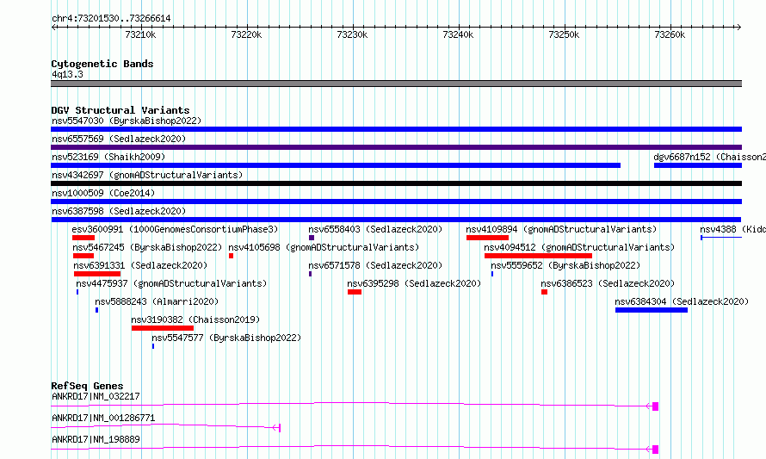Open nsv6558403 (Sedlazeck2020) label
Viewport: 766px width, 459px height.
[375, 229]
